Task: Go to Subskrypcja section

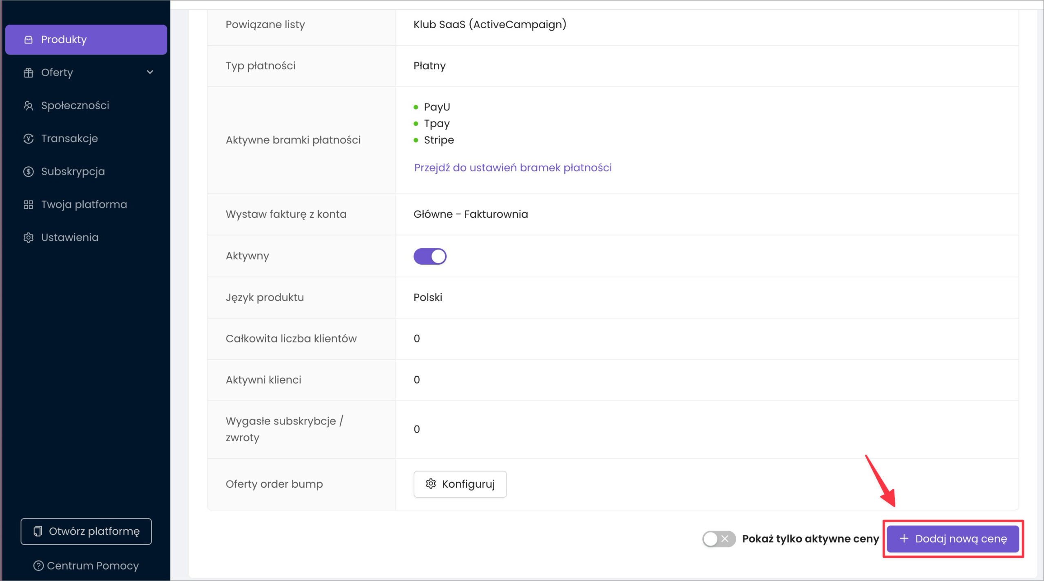Action: [73, 172]
